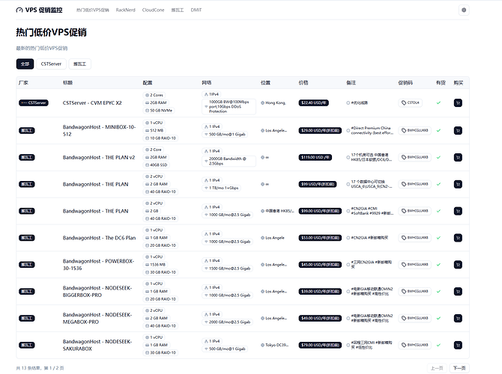The width and height of the screenshot is (502, 374).
Task: Click the $53.00 USD price badge
Action: point(320,238)
